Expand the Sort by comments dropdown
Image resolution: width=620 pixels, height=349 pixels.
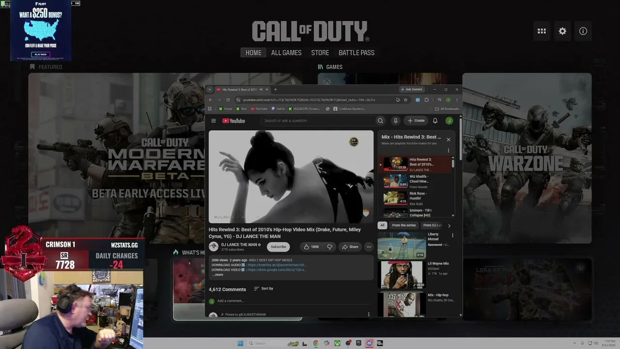pos(263,289)
